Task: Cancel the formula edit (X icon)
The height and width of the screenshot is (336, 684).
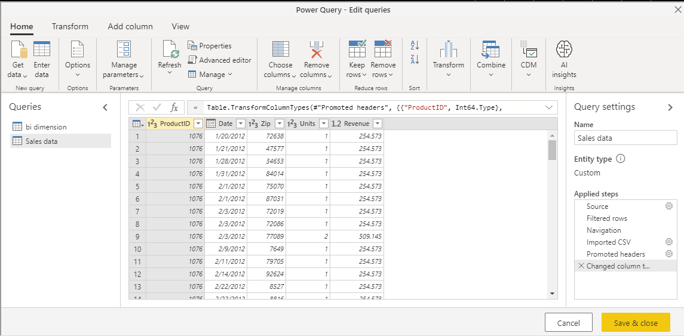Action: click(140, 107)
